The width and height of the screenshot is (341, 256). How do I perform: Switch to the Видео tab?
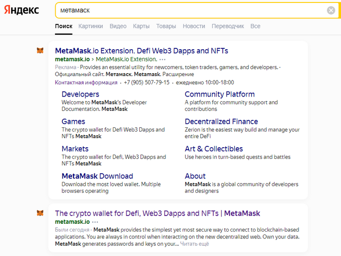118,26
